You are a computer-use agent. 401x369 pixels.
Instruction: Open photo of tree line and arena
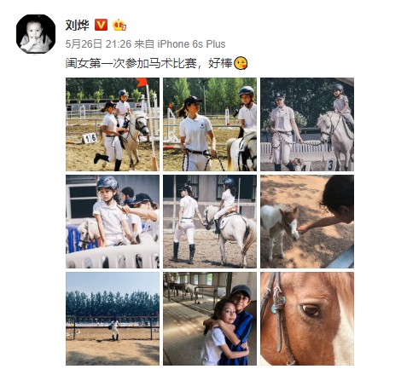coord(113,319)
